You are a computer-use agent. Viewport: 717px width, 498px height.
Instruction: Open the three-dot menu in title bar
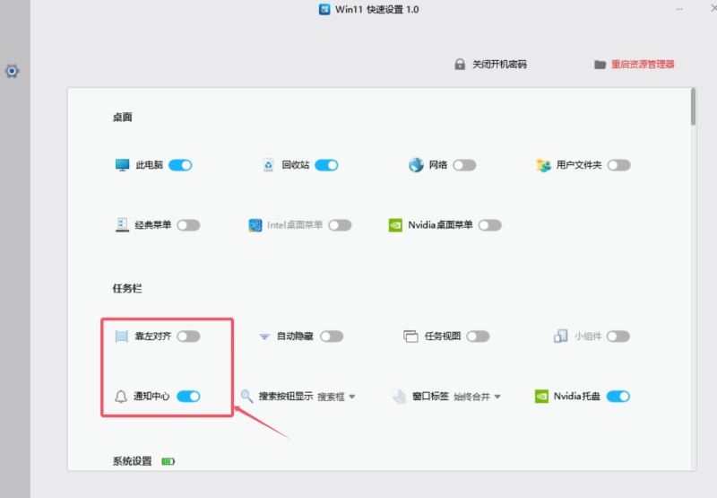(679, 9)
